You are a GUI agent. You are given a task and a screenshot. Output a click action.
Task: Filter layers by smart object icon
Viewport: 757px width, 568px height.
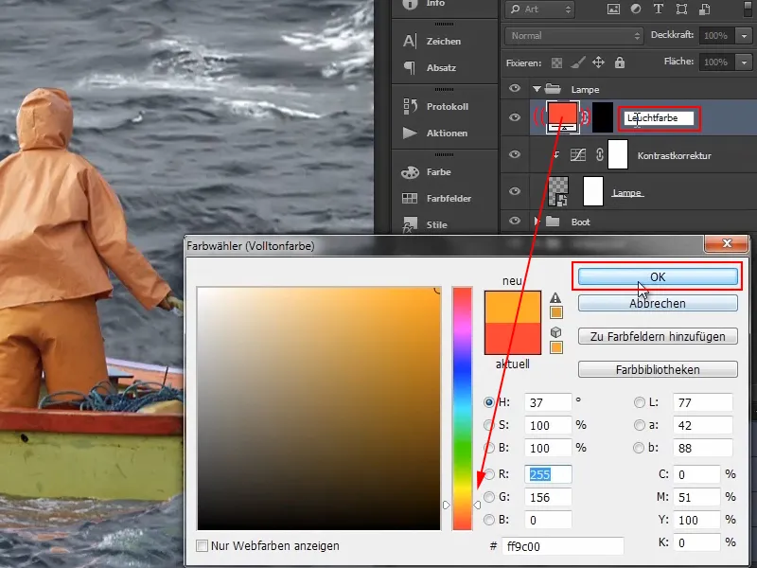pos(704,9)
